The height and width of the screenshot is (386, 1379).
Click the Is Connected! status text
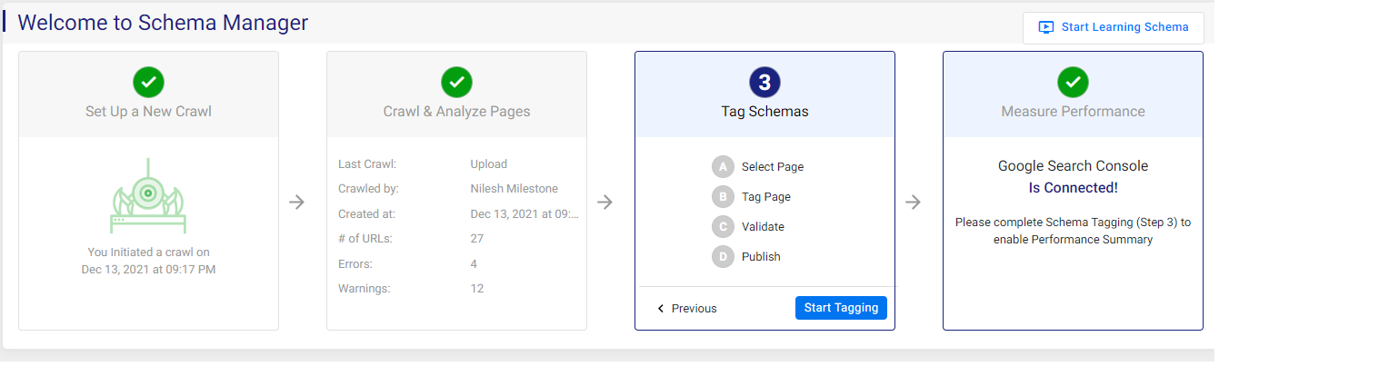pos(1073,188)
